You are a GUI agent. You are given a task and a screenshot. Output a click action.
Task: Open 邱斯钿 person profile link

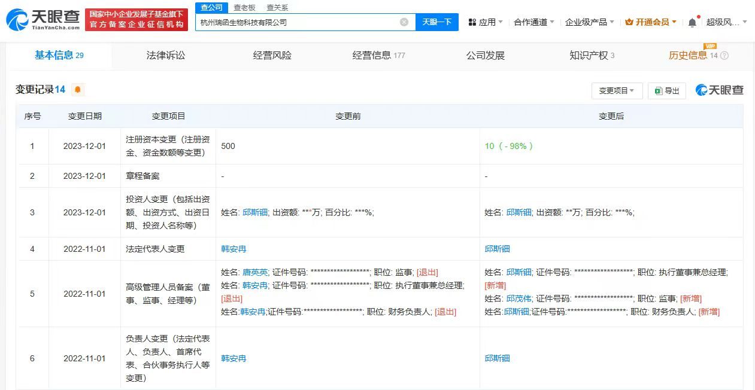[498, 249]
